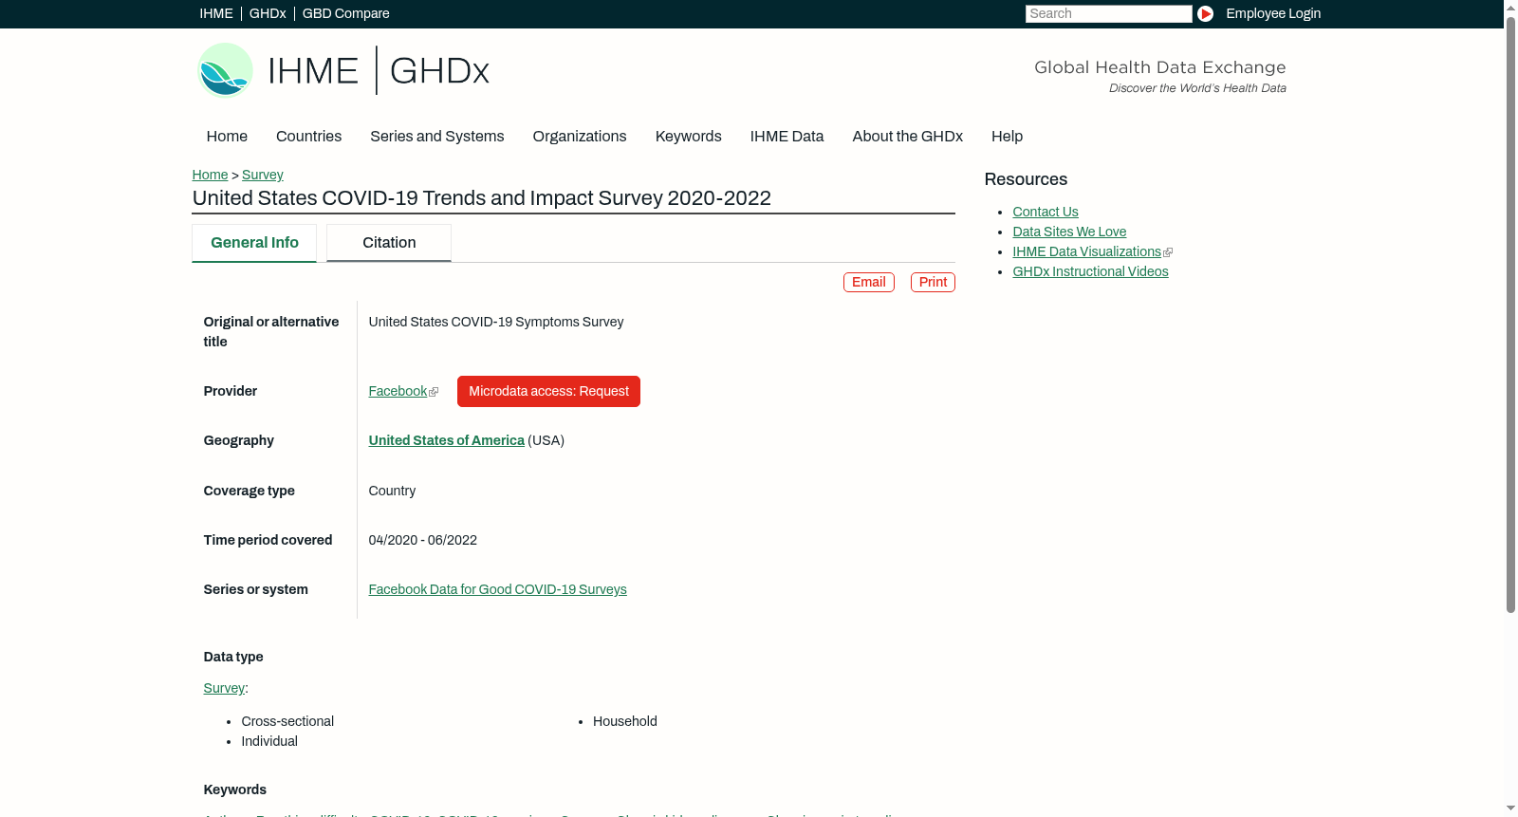
Task: Click the Coverage type value Country
Action: [x=392, y=491]
